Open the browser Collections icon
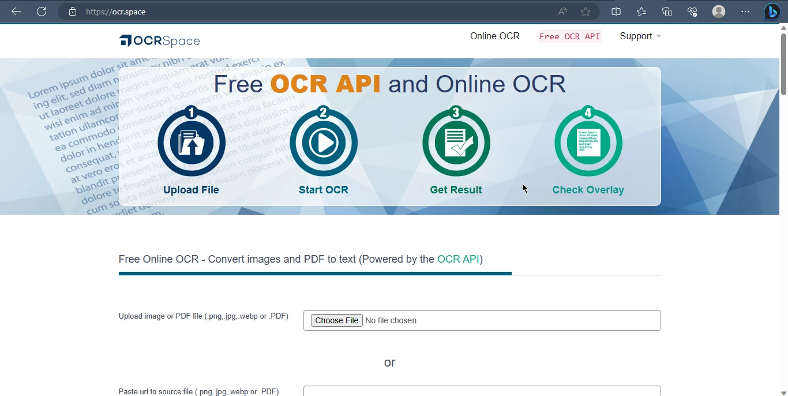The height and width of the screenshot is (396, 788). 667,12
